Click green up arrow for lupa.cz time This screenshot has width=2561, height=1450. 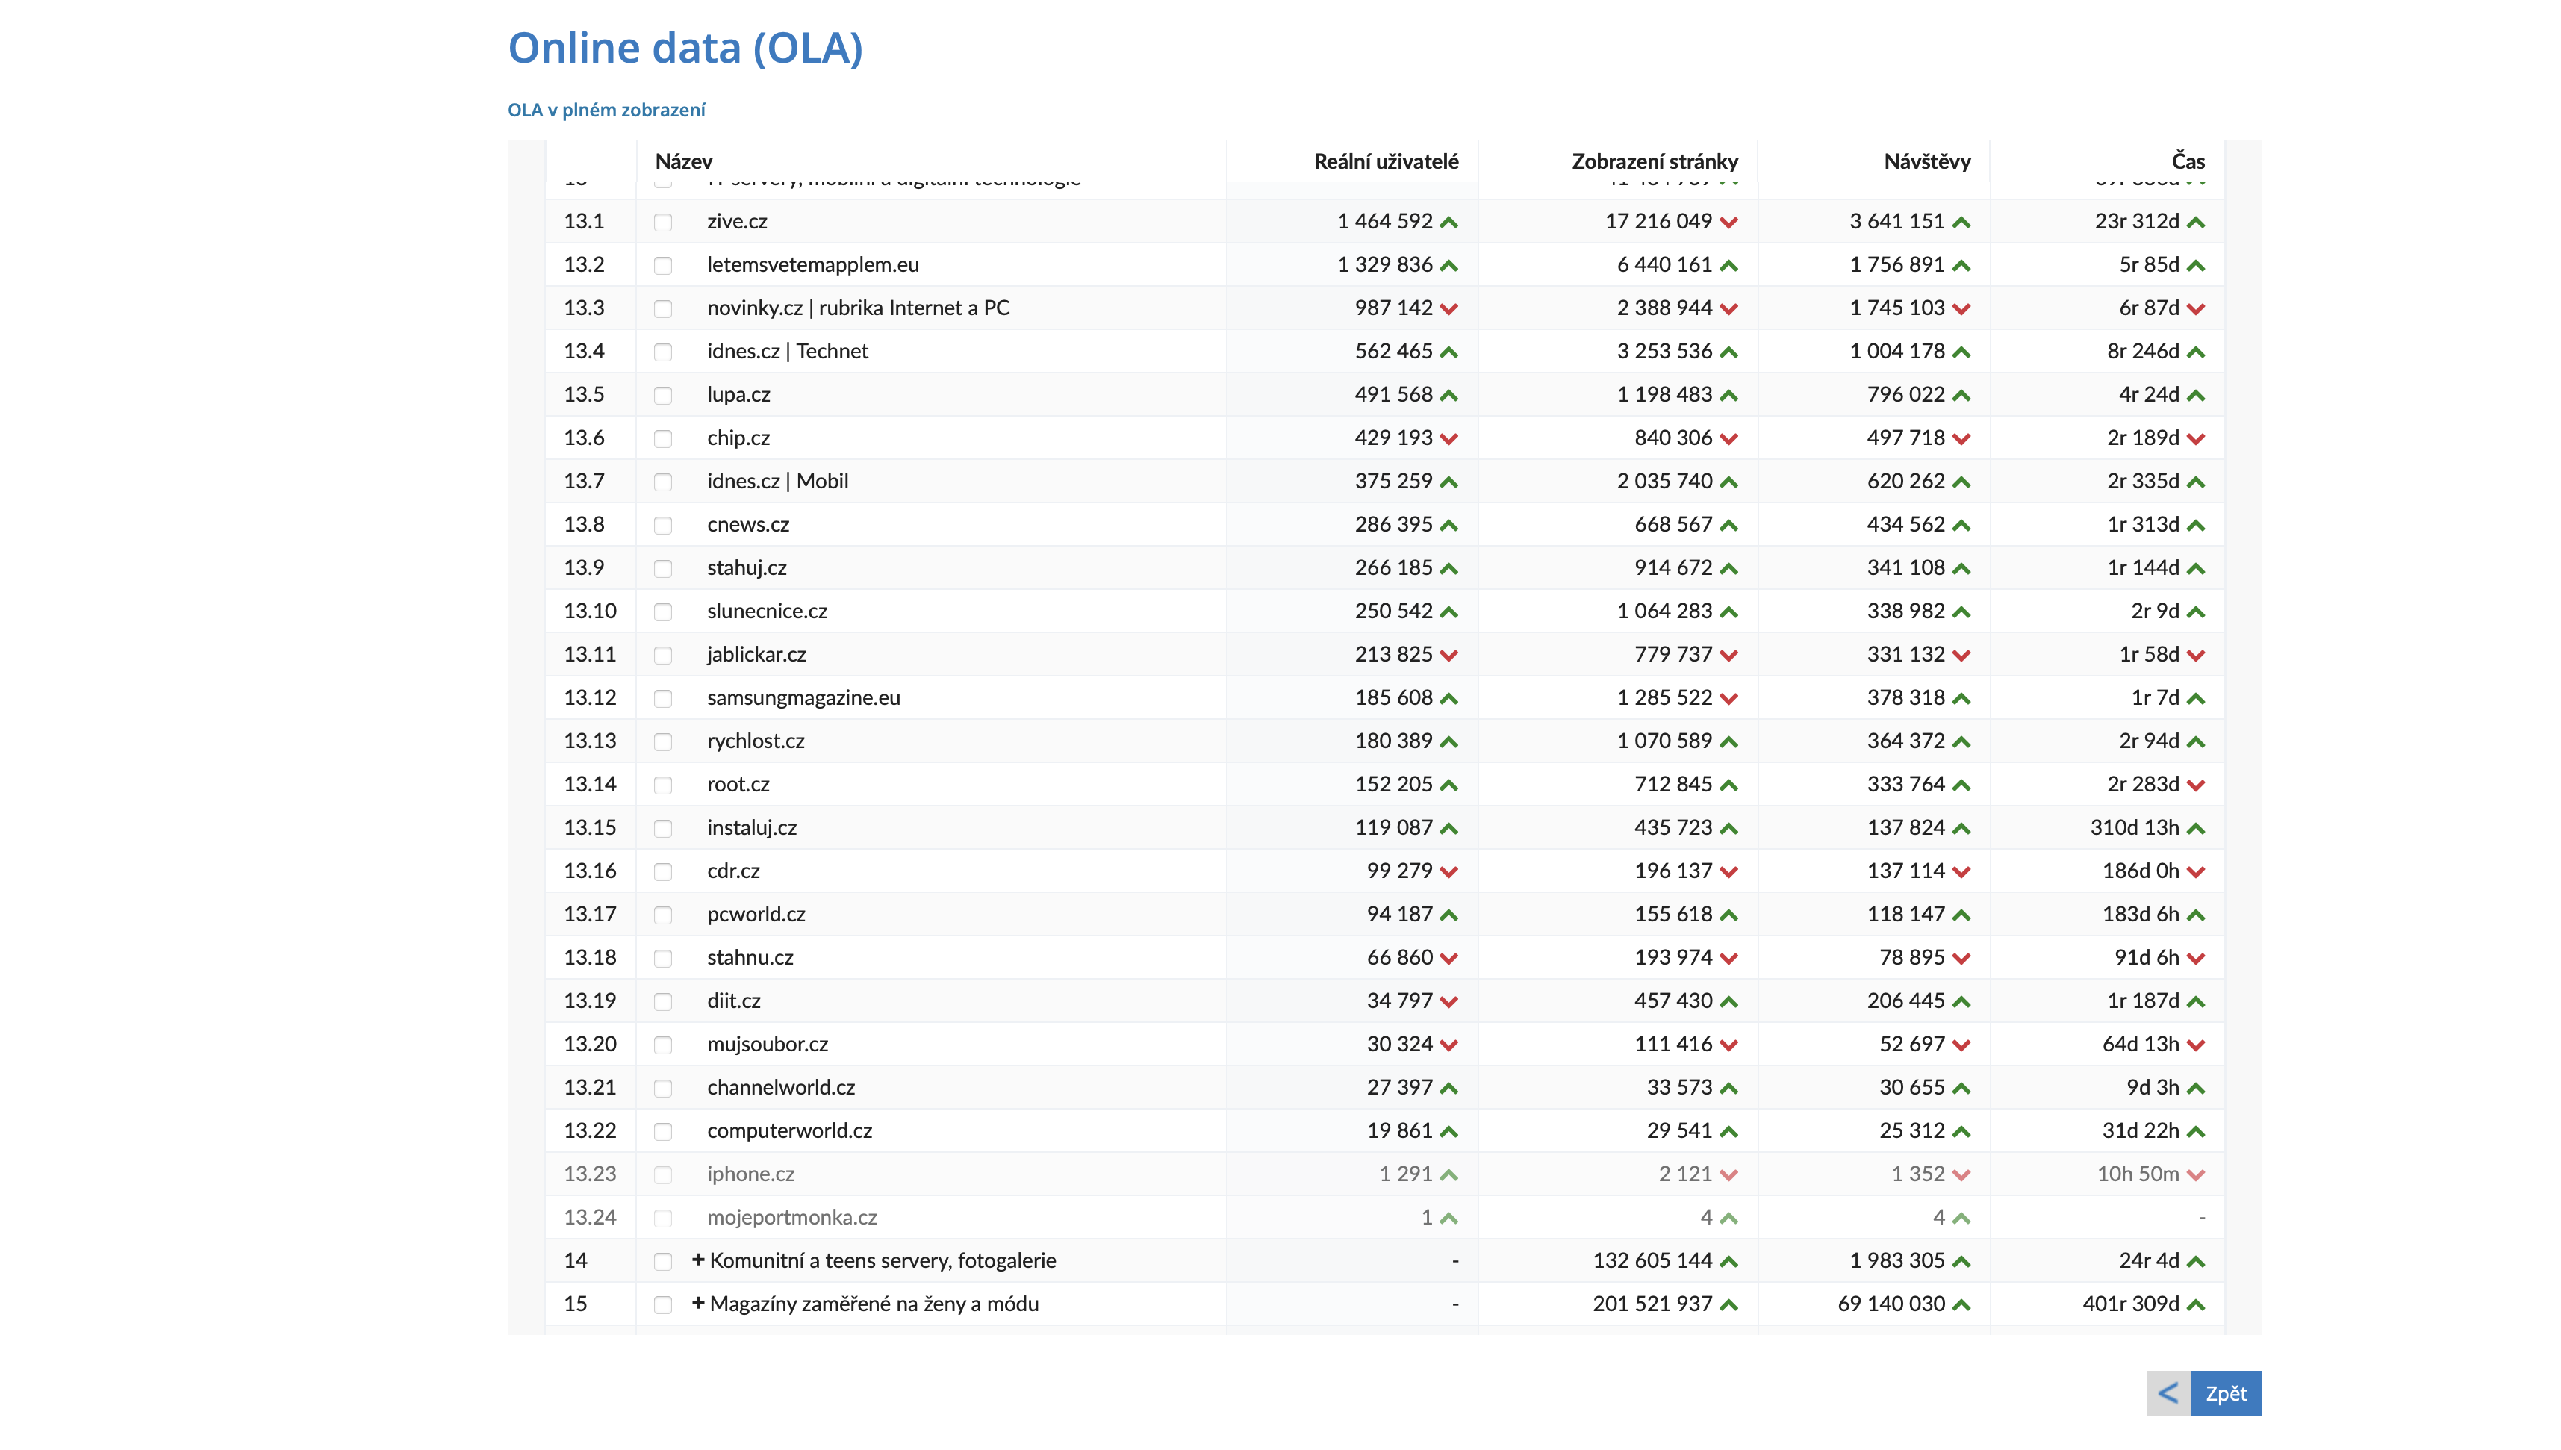2196,396
